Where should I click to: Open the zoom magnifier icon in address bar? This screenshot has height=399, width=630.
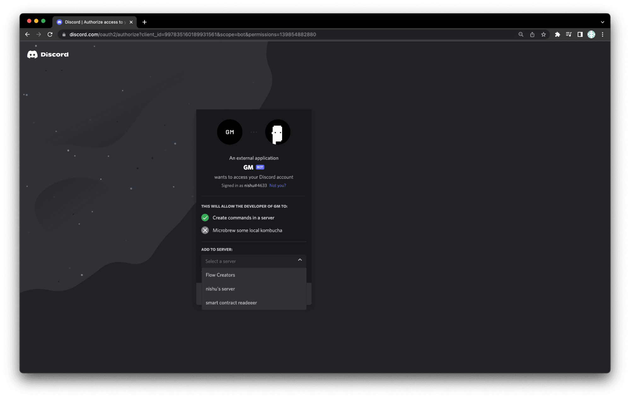(x=521, y=34)
